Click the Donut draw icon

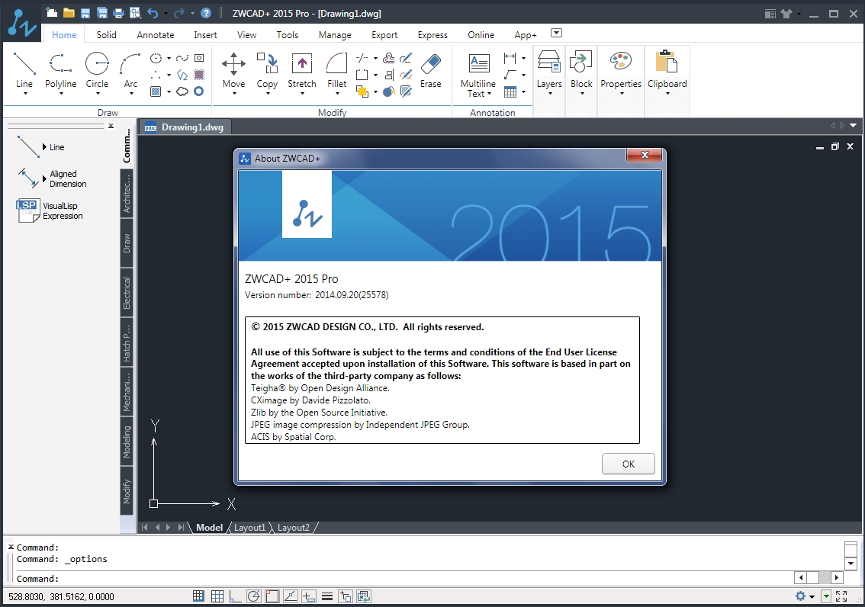pos(198,92)
